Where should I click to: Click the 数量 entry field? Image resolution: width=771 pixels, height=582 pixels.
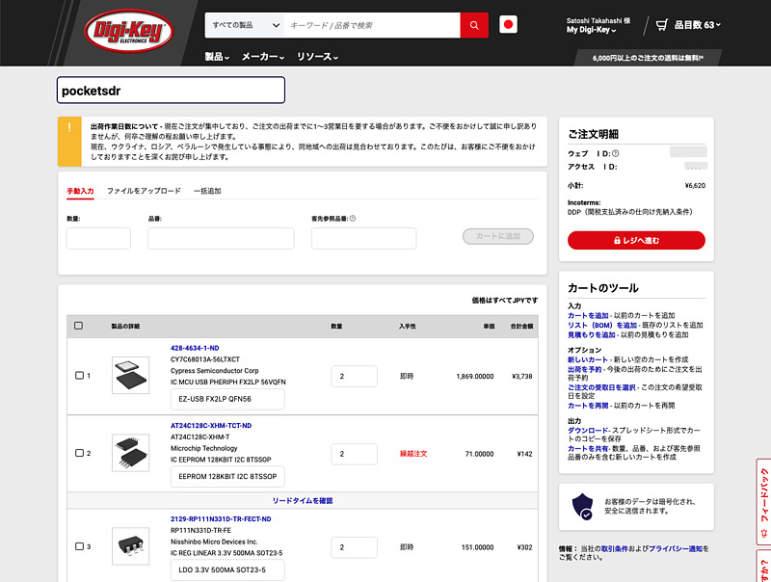click(x=99, y=238)
